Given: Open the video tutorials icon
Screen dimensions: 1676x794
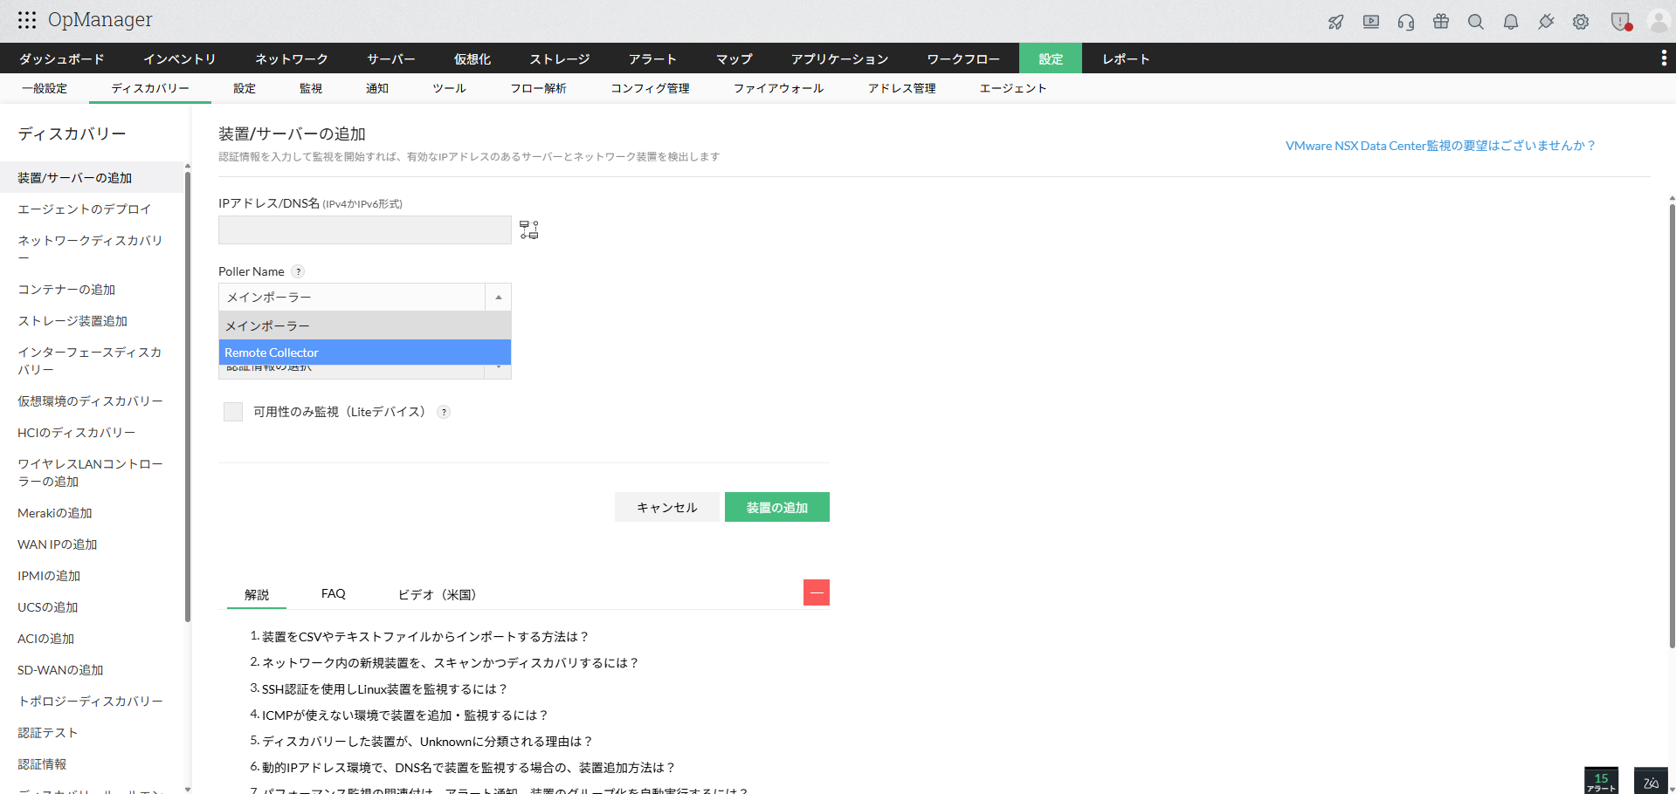Looking at the screenshot, I should 1371,22.
